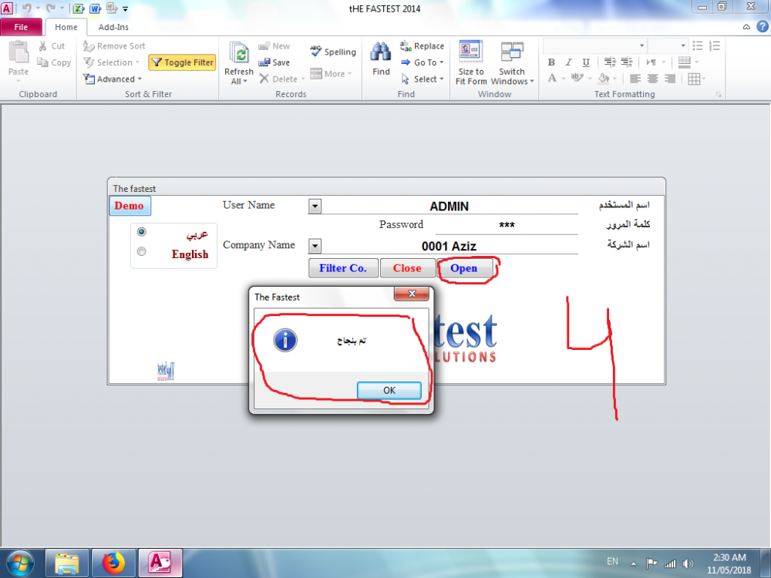Open the Windows Start menu
This screenshot has height=578, width=771.
tap(21, 563)
